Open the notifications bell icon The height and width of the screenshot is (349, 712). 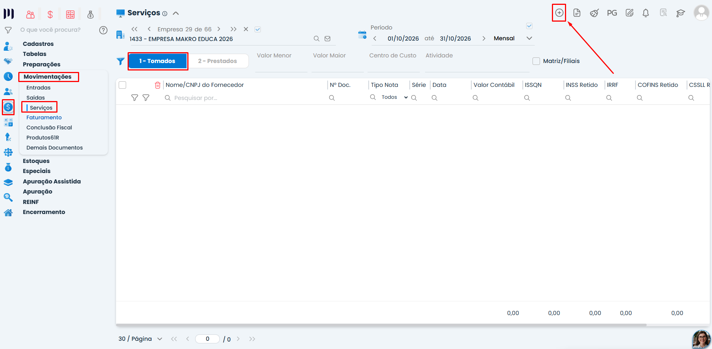click(646, 13)
